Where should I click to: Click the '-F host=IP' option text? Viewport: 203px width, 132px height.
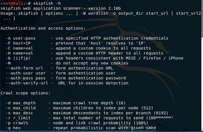click(x=18, y=43)
